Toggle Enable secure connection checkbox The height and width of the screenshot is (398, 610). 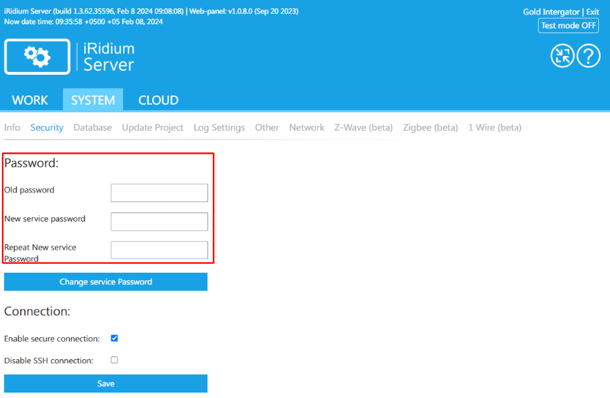coord(114,338)
